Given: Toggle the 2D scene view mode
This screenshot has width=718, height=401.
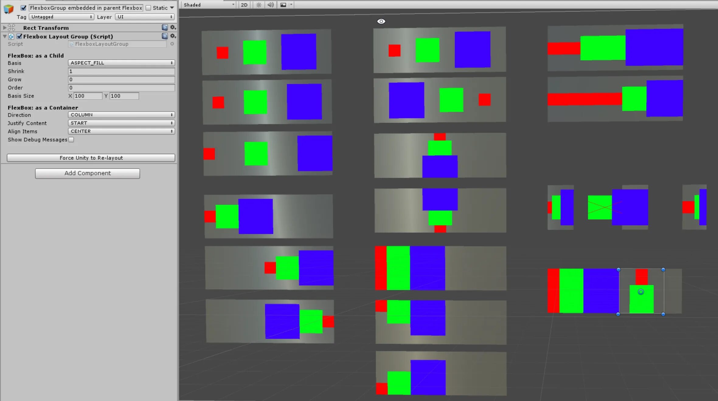Looking at the screenshot, I should [x=244, y=5].
